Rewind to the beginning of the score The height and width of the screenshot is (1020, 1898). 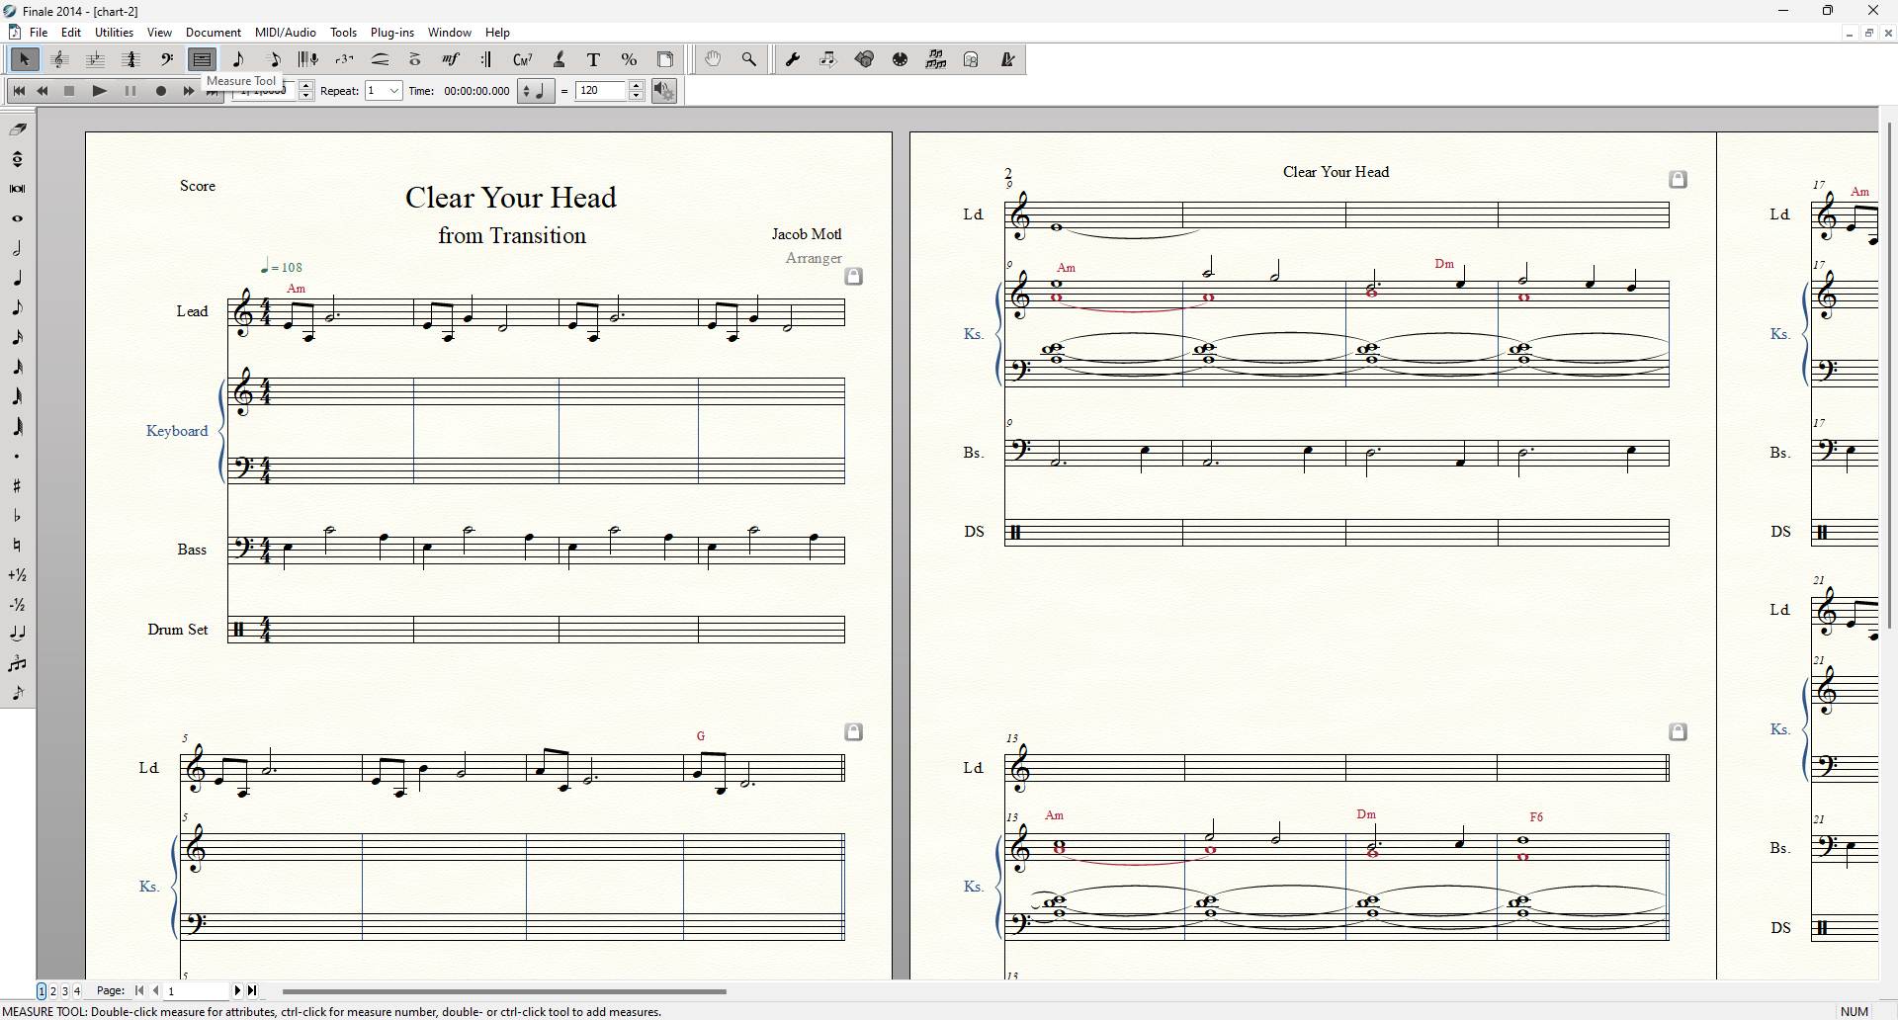coord(19,91)
